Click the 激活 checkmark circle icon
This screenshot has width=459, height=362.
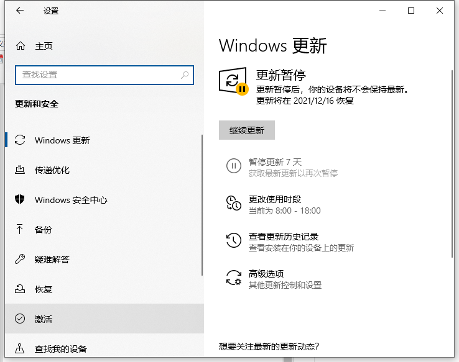[21, 319]
